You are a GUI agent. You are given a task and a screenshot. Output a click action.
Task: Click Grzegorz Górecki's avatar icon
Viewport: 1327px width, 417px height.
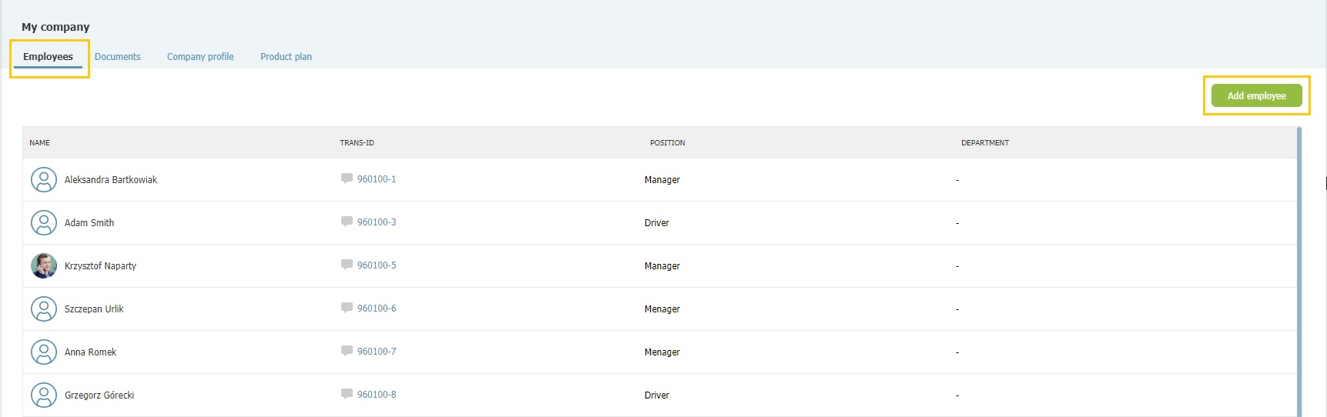(x=44, y=395)
